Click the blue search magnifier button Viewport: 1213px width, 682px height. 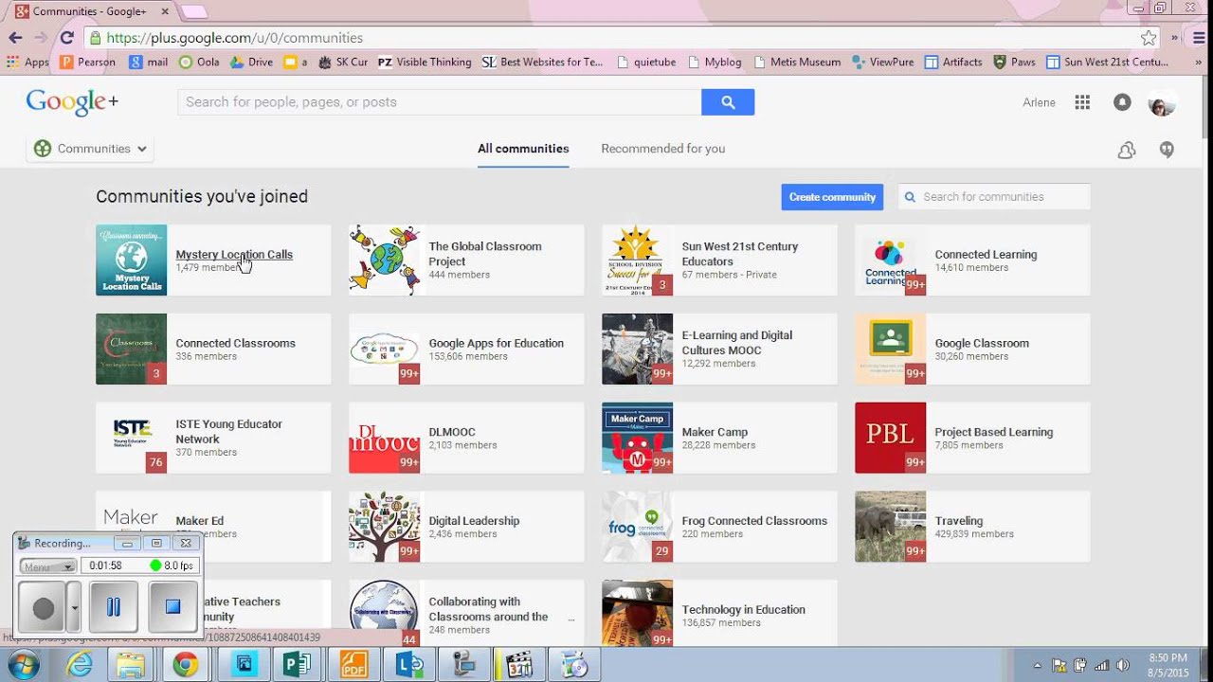tap(728, 102)
